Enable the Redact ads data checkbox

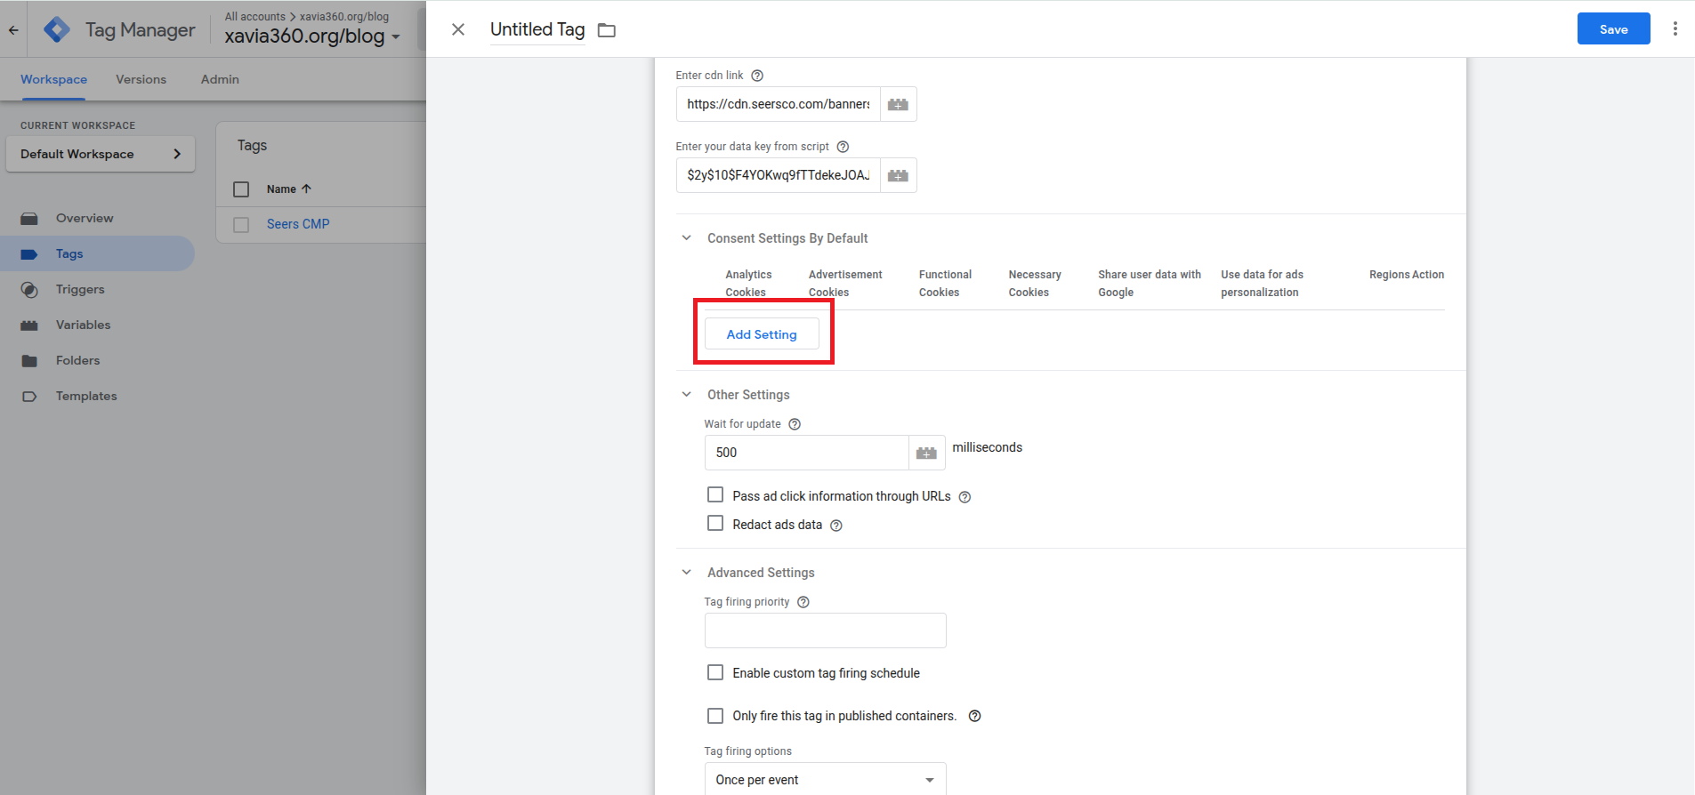tap(715, 523)
